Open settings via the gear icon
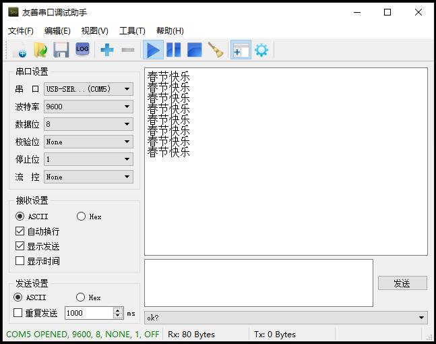The height and width of the screenshot is (344, 436). tap(261, 50)
